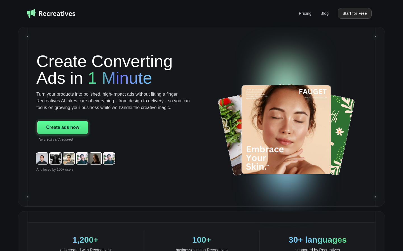403x251 pixels.
Task: Click the '100+' businesses statistic
Action: 201,240
